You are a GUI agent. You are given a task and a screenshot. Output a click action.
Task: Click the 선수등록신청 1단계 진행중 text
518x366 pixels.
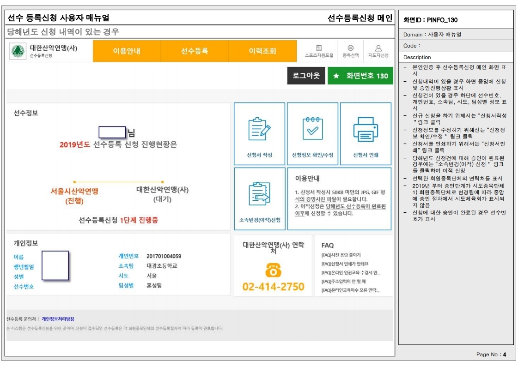[x=118, y=220]
